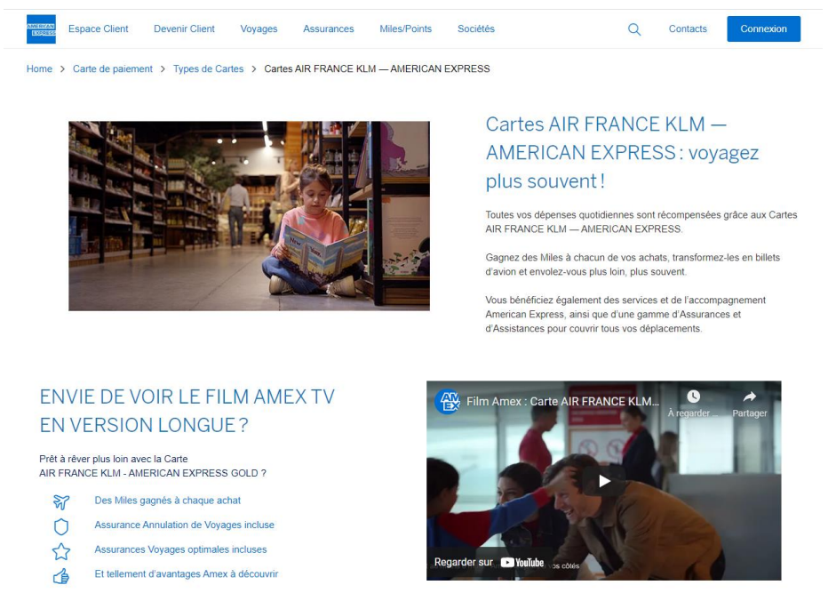Screen dimensions: 828x593
Task: Open Des Miles gagnés à chaque achat link
Action: pyautogui.click(x=167, y=500)
